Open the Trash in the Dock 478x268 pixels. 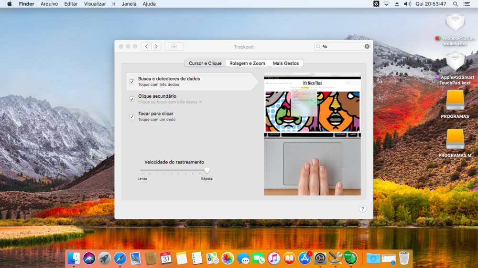(404, 258)
